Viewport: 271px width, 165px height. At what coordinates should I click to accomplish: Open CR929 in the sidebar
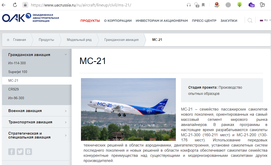click(13, 89)
